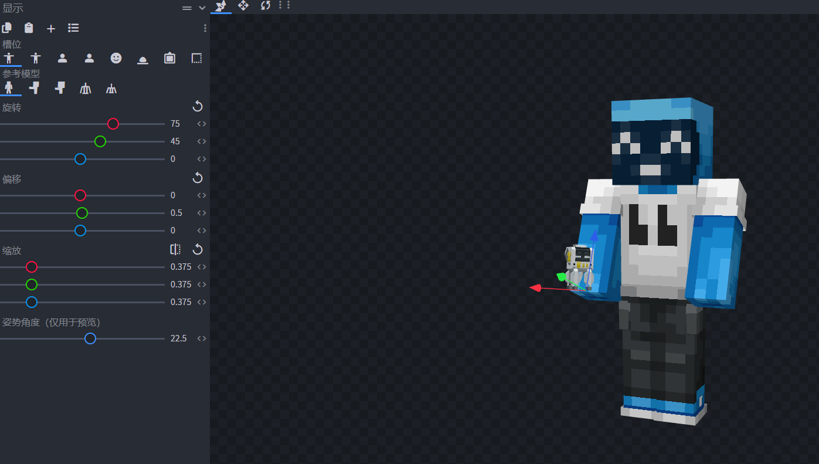Click the red scale value field 0.375
The height and width of the screenshot is (464, 819).
tap(181, 267)
